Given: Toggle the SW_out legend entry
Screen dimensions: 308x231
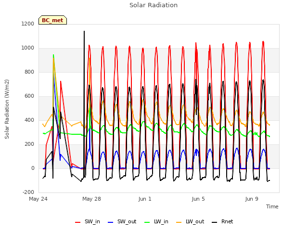Looking at the screenshot, I should point(122,222).
